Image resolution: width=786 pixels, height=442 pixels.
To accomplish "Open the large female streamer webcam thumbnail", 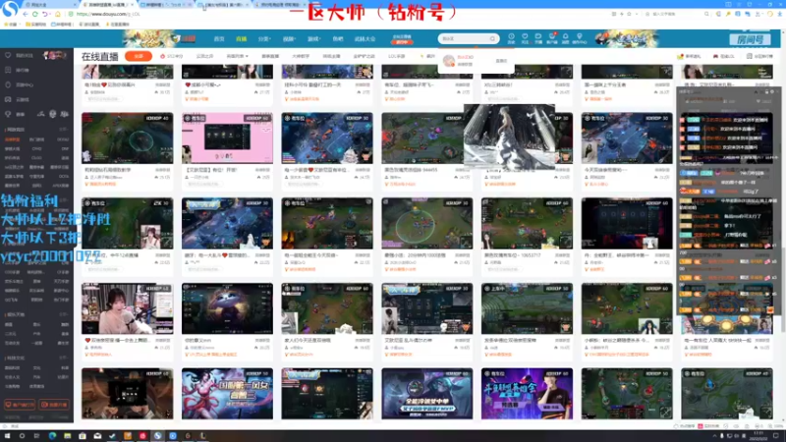I will tap(128, 308).
